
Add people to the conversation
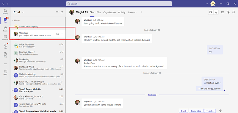coord(228,12)
